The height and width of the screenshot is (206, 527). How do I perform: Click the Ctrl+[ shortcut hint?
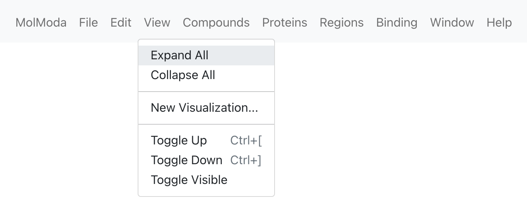[246, 141]
